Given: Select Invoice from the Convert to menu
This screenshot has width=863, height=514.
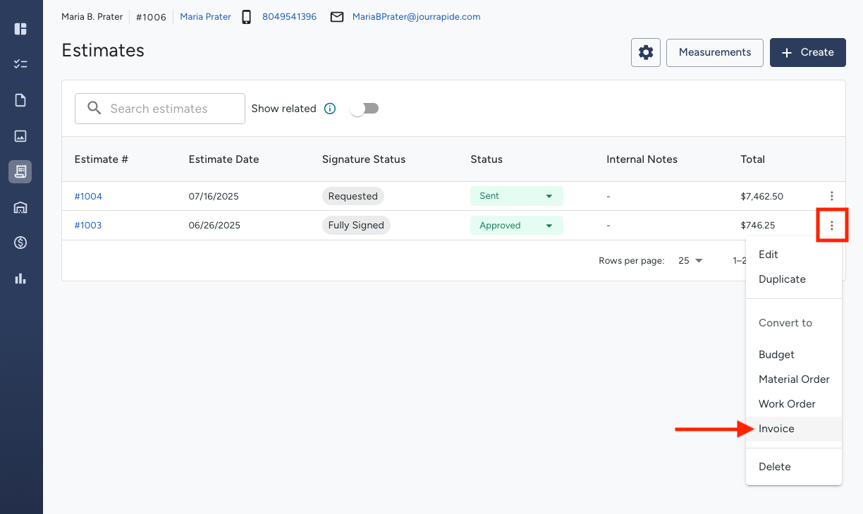Looking at the screenshot, I should click(776, 429).
